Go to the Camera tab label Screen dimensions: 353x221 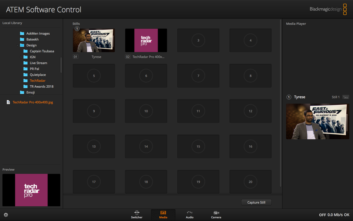[x=216, y=217]
